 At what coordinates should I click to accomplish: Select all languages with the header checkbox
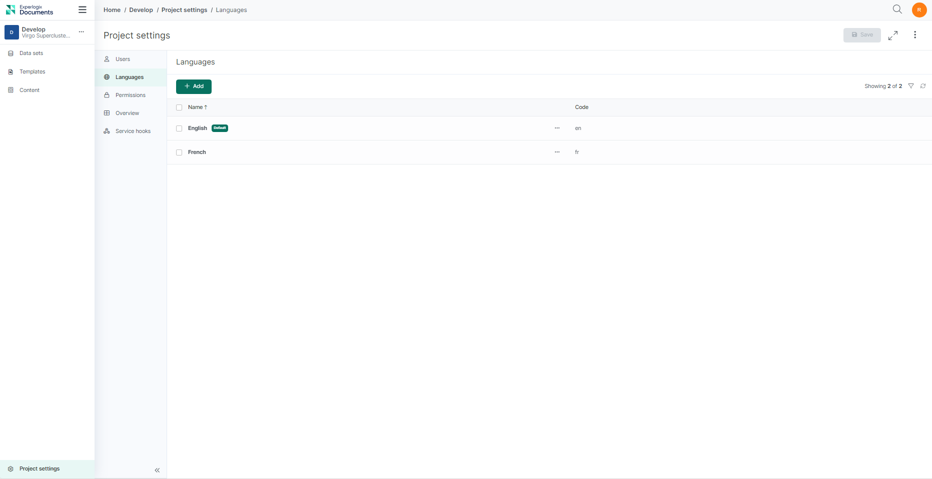179,107
